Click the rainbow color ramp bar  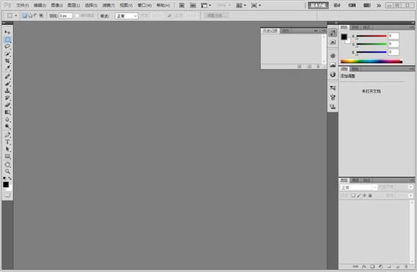[372, 61]
